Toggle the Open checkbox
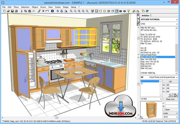The image size is (180, 124). coord(164,109)
